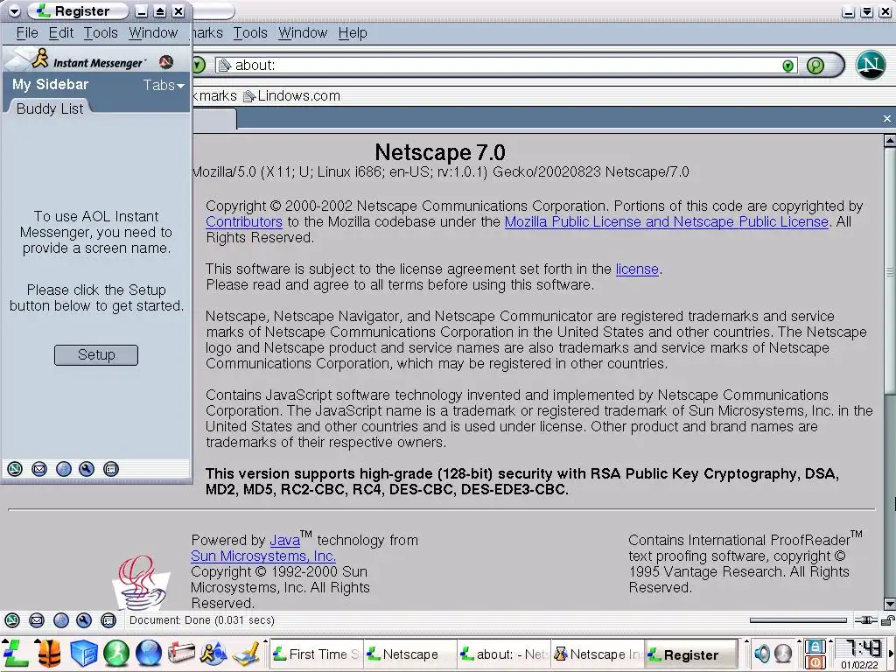Launch the globe web browser taskbar icon
The height and width of the screenshot is (672, 896).
149,653
